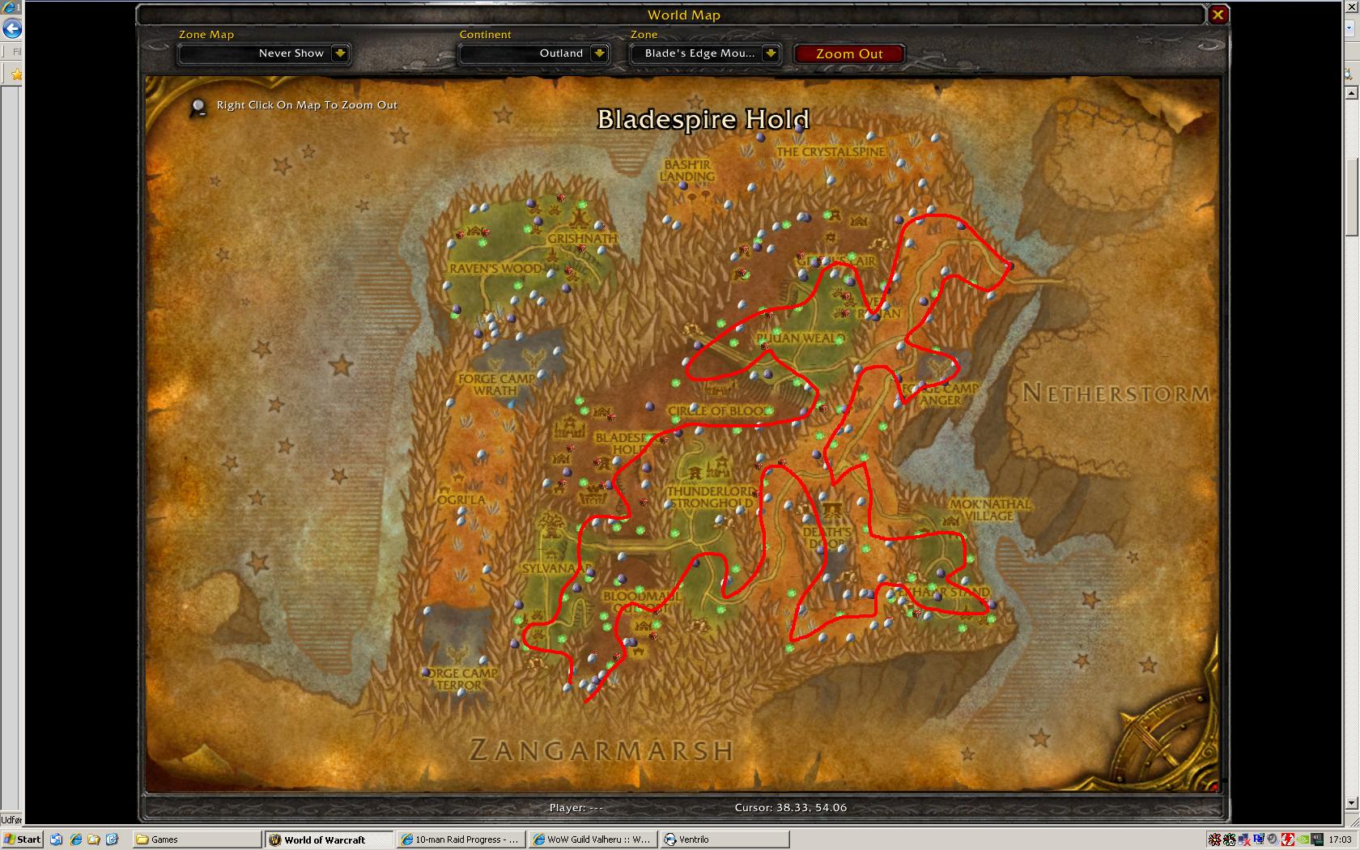Click the folder quick launch icon

(x=94, y=839)
